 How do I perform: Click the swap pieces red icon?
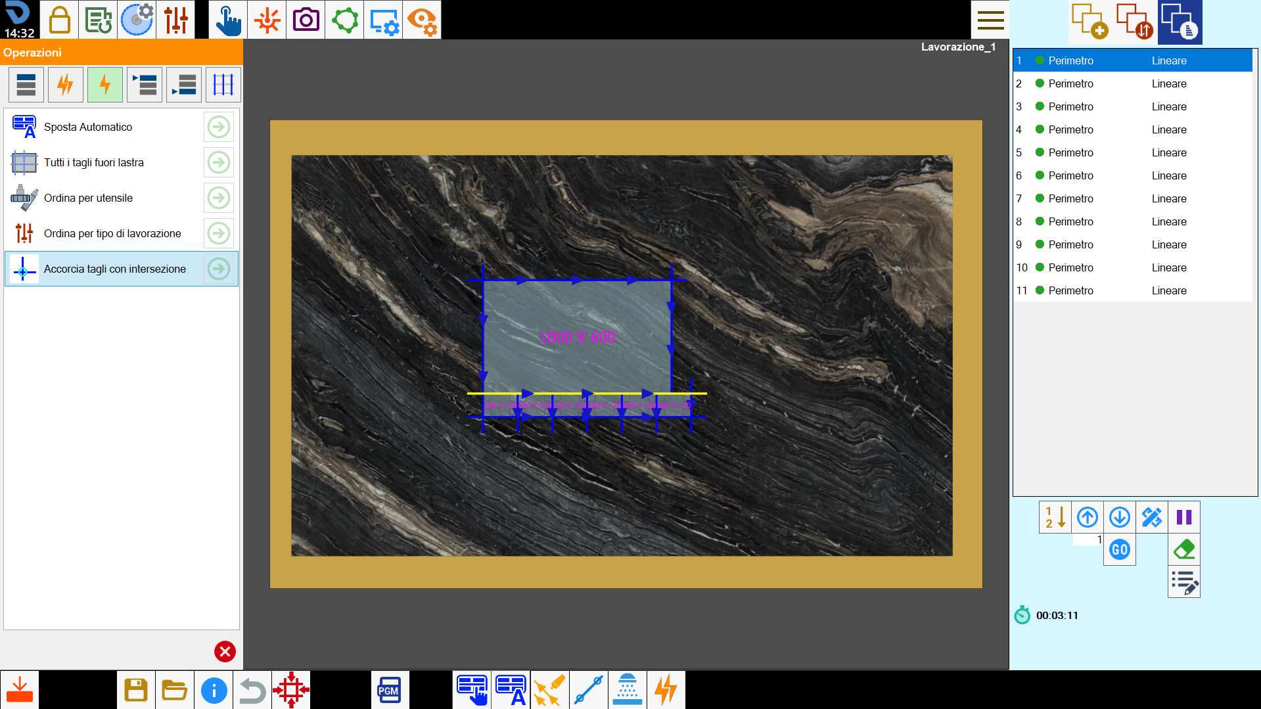pos(1135,22)
